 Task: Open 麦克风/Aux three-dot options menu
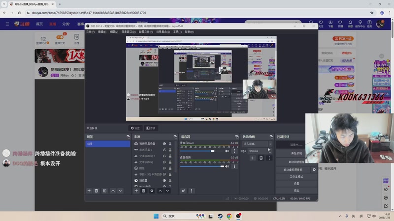234,151
